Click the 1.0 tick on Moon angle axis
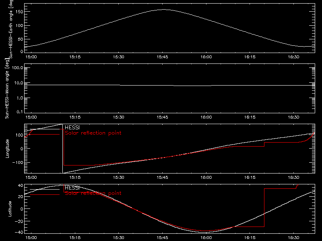 click(x=20, y=98)
